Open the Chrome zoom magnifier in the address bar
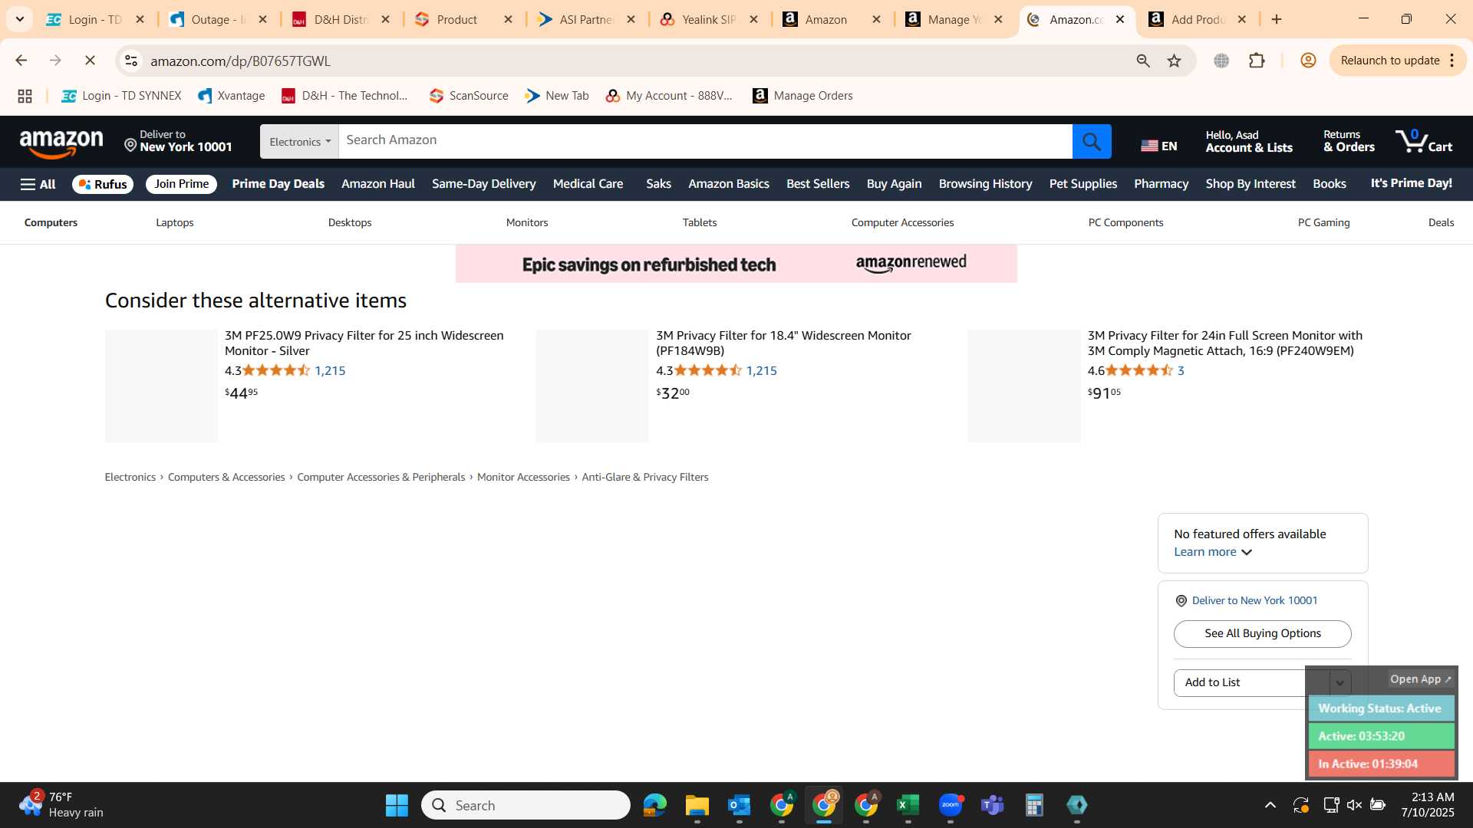 tap(1142, 61)
